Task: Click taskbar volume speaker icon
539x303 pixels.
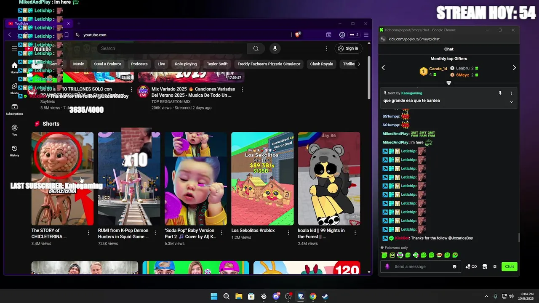Action: [x=511, y=296]
